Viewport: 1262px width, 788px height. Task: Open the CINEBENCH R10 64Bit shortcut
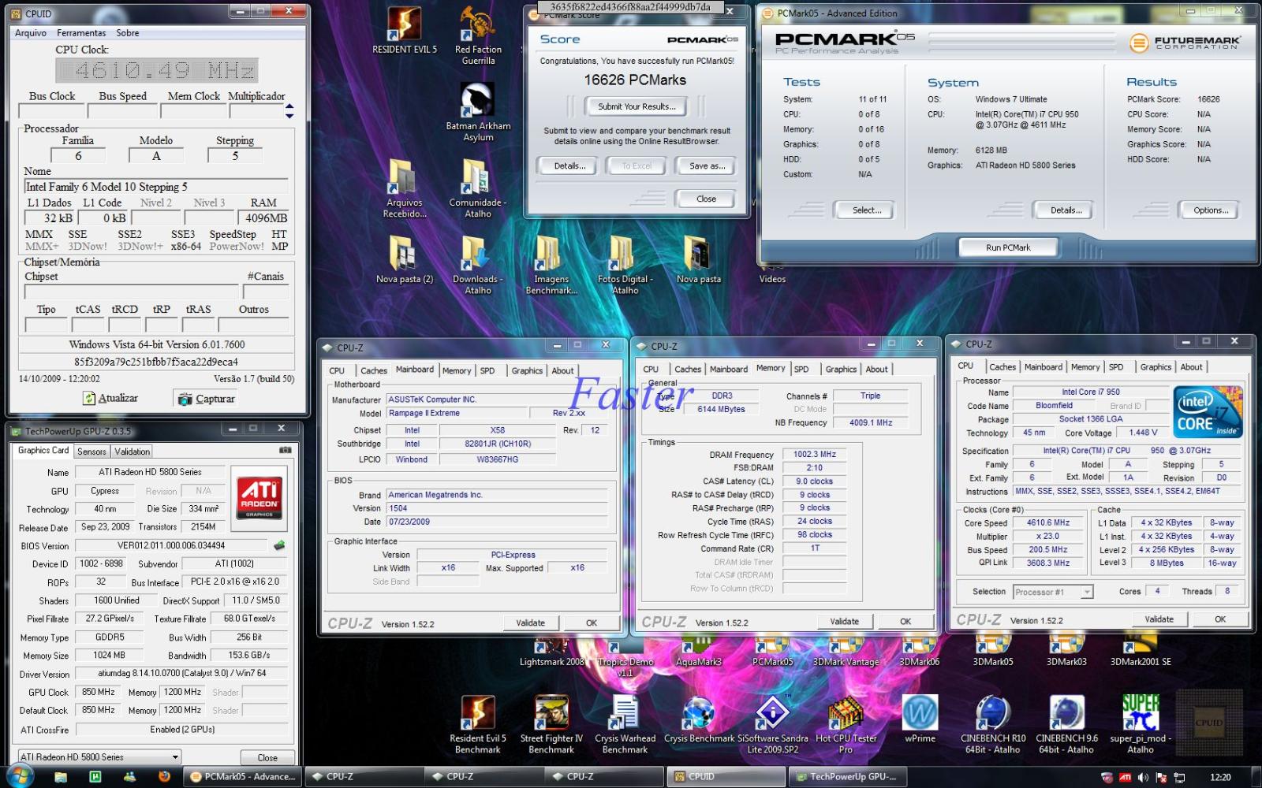(x=993, y=725)
